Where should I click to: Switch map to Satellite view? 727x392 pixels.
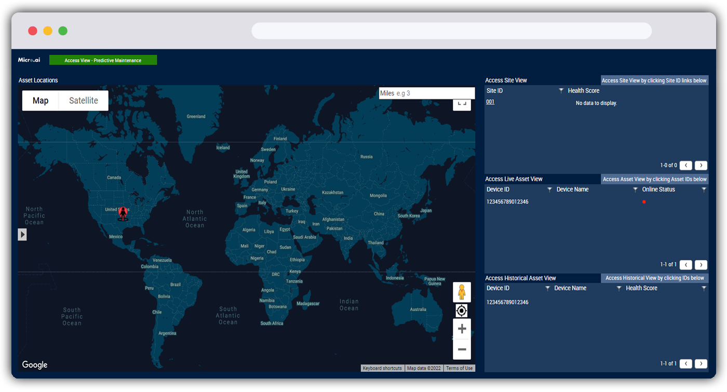coord(84,101)
